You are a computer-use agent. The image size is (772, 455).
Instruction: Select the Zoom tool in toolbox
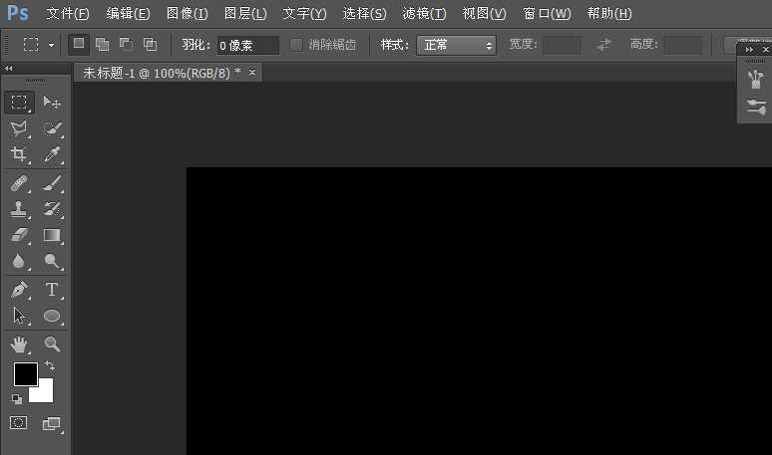coord(51,344)
